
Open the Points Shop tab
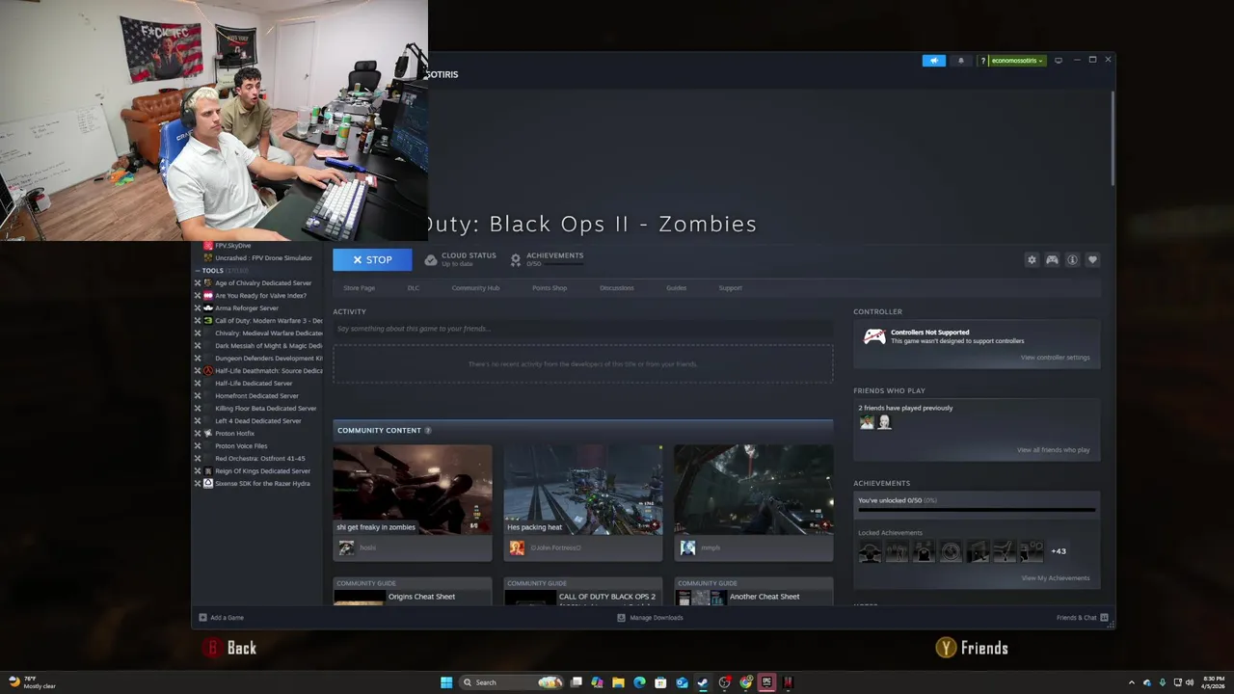[x=550, y=288]
